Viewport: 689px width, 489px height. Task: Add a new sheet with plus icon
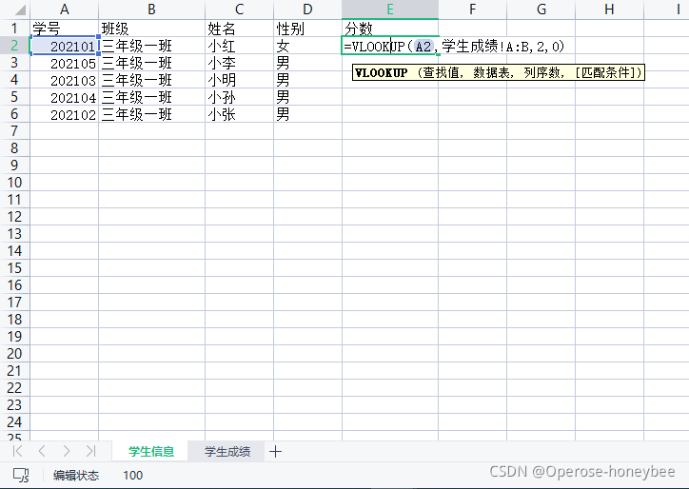click(276, 451)
